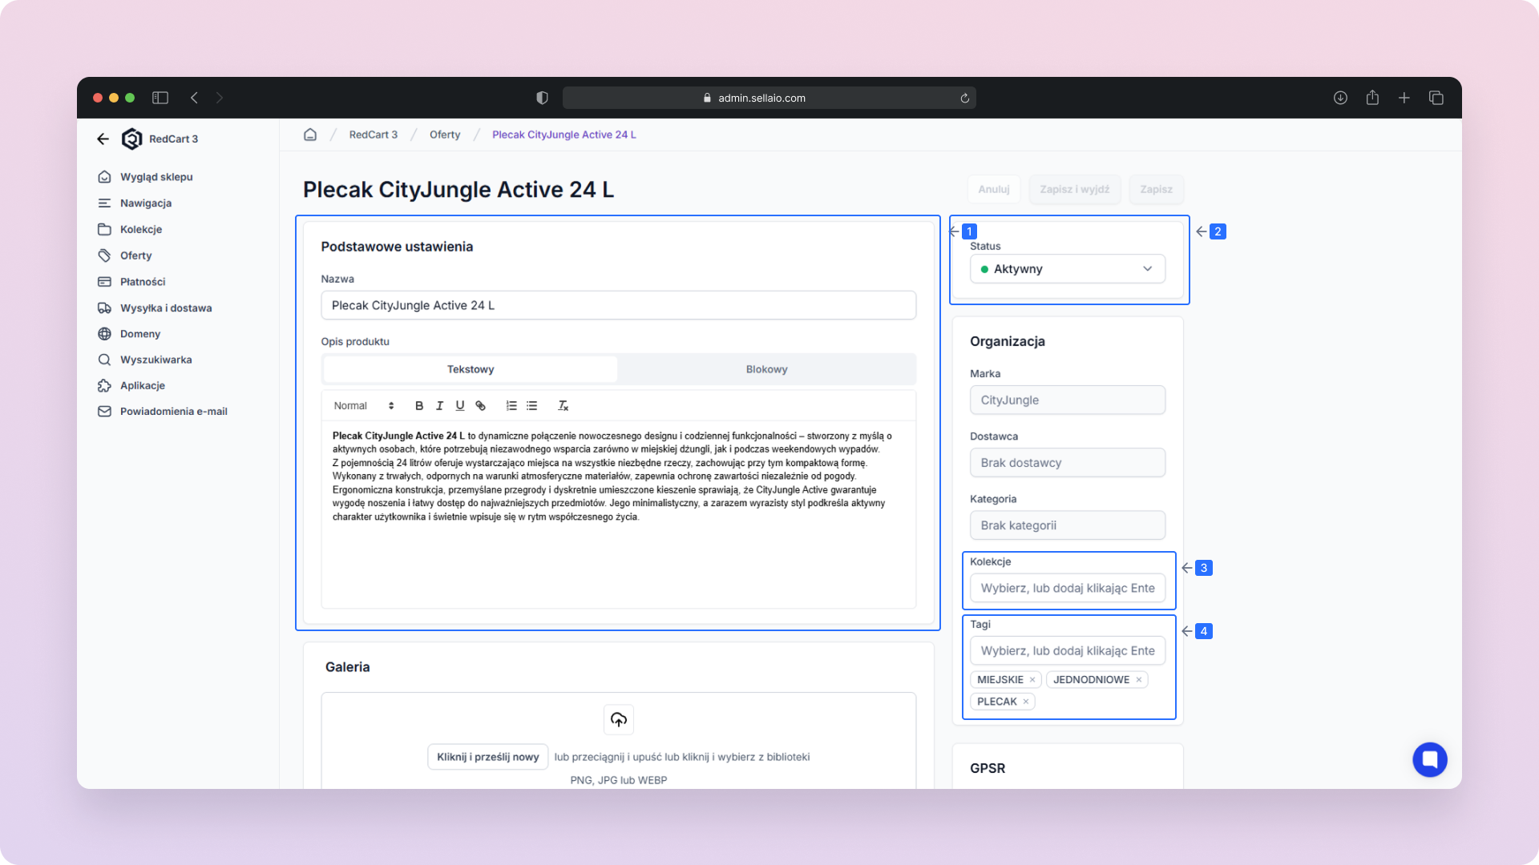Insert a link via editor toolbar
The height and width of the screenshot is (865, 1539).
(480, 406)
